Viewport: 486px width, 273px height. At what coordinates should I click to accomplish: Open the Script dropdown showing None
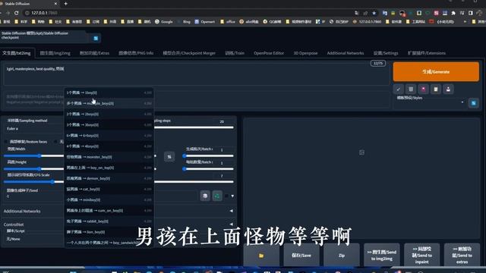pos(33,239)
